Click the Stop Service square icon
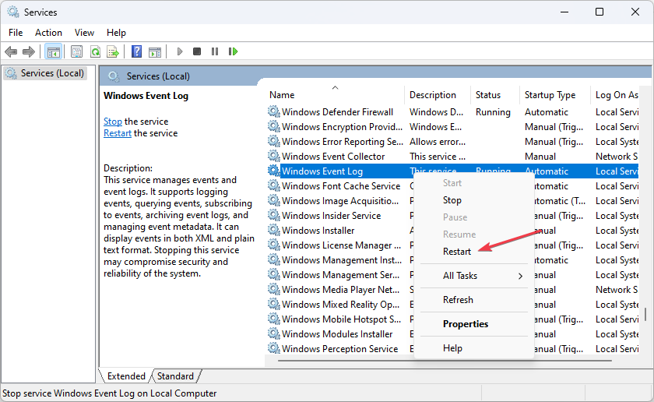Viewport: 654px width, 402px height. 197,51
